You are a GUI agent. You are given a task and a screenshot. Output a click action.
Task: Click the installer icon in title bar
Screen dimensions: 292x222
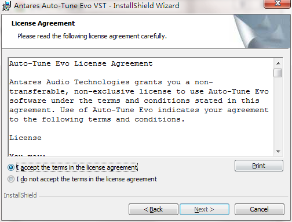click(x=6, y=6)
